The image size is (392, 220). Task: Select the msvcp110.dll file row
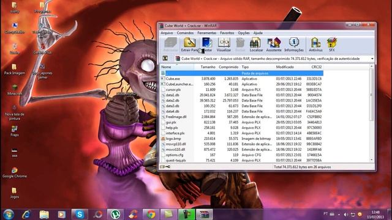point(242,144)
